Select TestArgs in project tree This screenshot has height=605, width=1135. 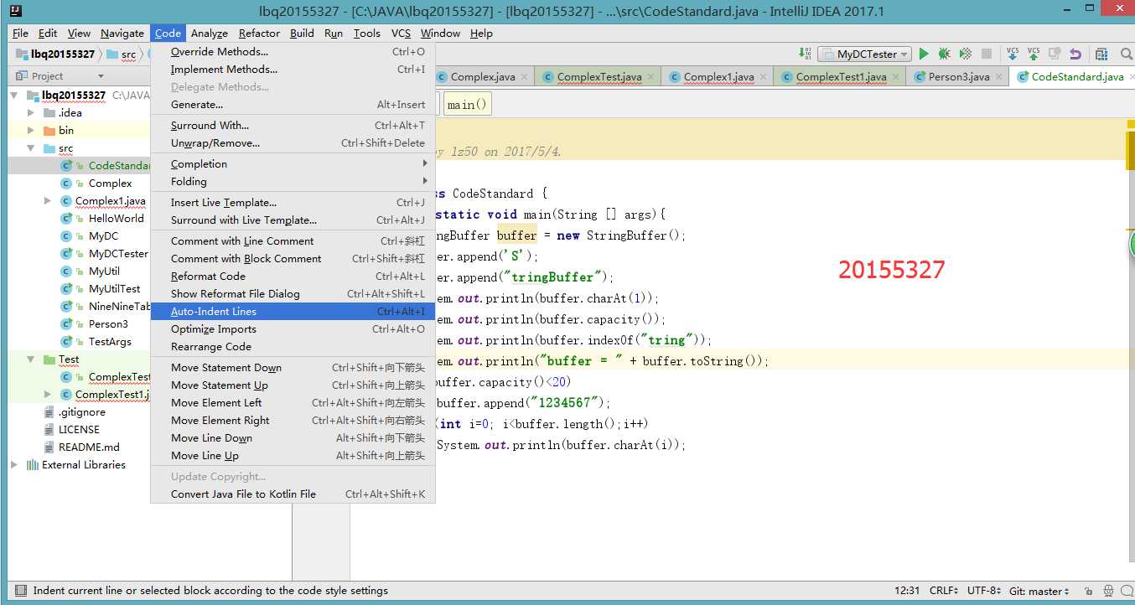pos(110,342)
